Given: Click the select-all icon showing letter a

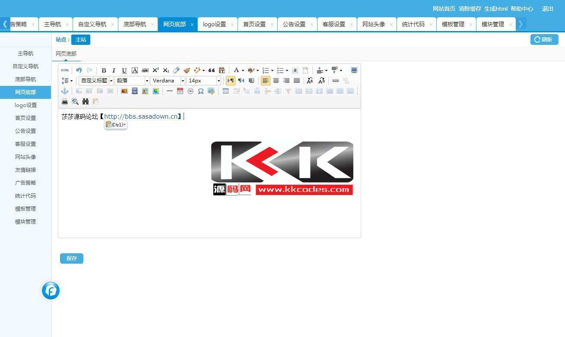Looking at the screenshot, I should 295,70.
